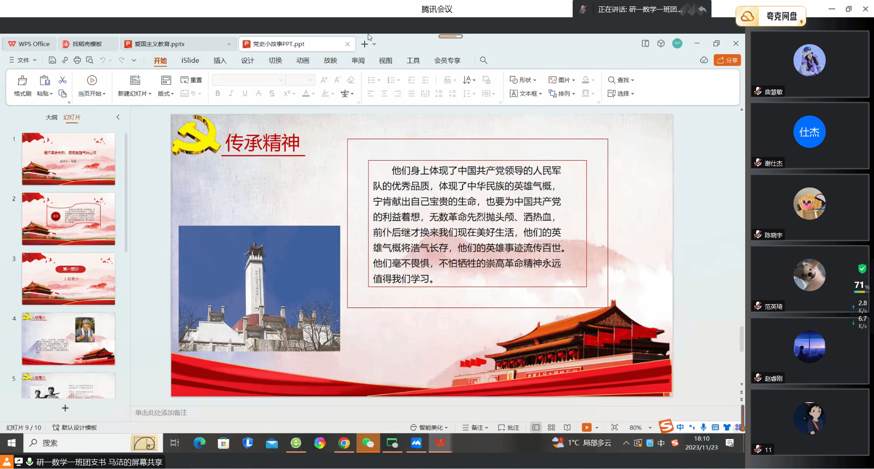Screen dimensions: 874x469
Task: Switch to slide sorter grid view
Action: tap(551, 428)
